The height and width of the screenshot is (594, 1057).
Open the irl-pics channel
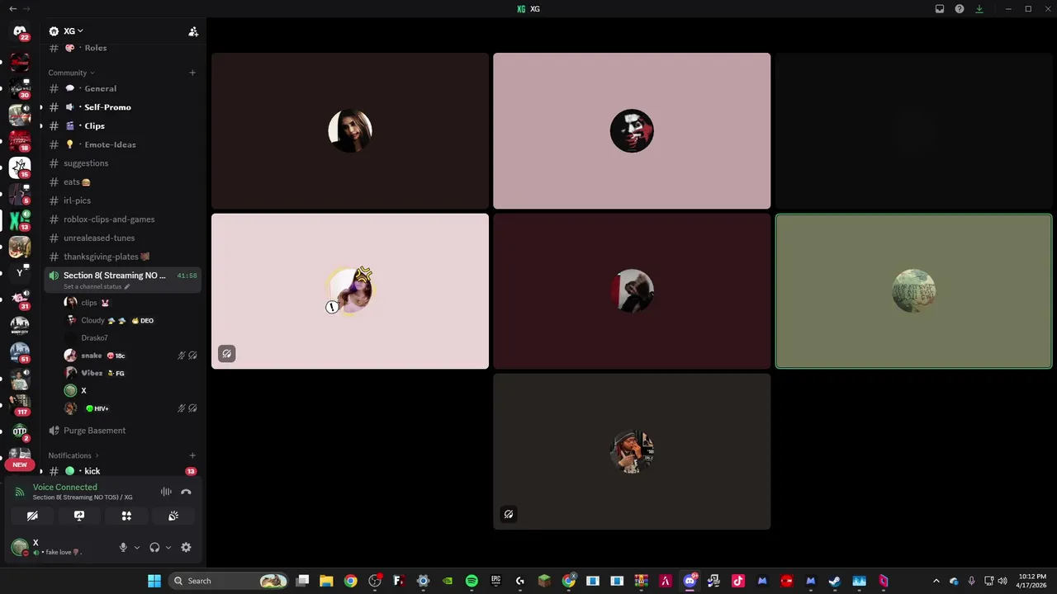point(122,200)
